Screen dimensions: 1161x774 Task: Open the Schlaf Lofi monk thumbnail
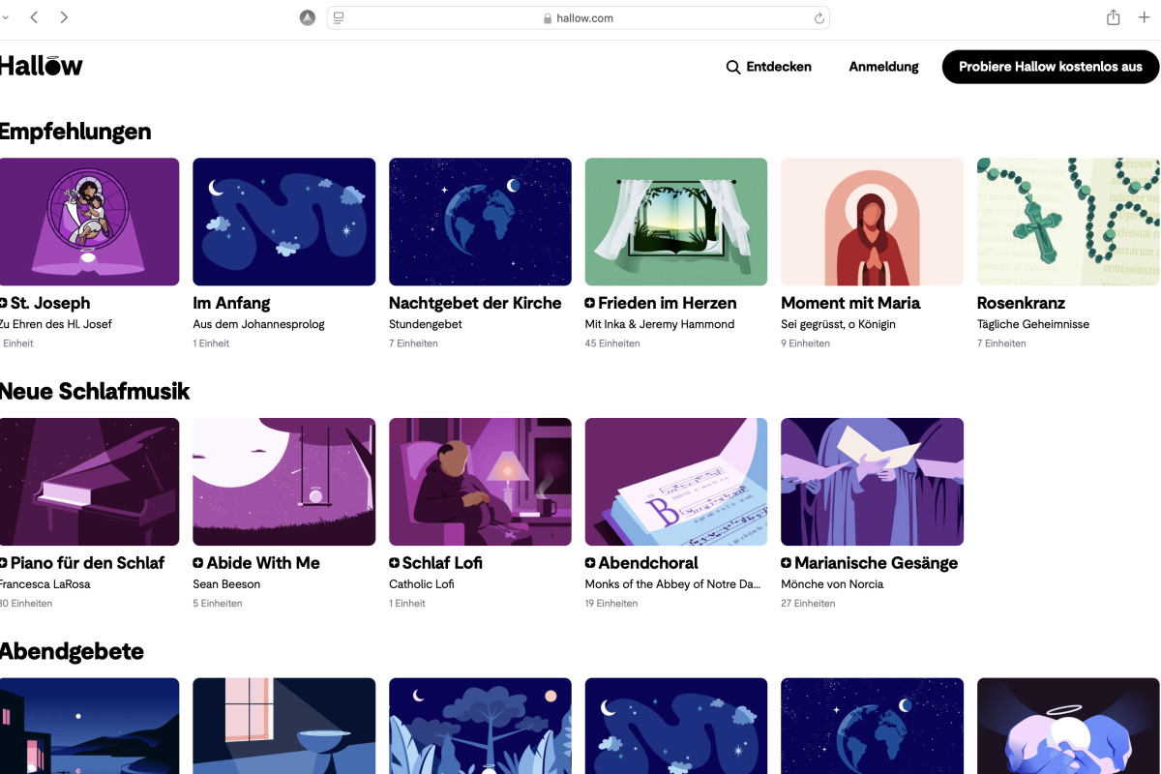point(480,482)
